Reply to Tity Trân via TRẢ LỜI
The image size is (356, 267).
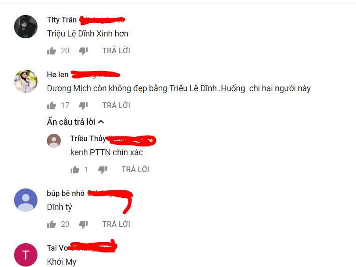click(116, 51)
